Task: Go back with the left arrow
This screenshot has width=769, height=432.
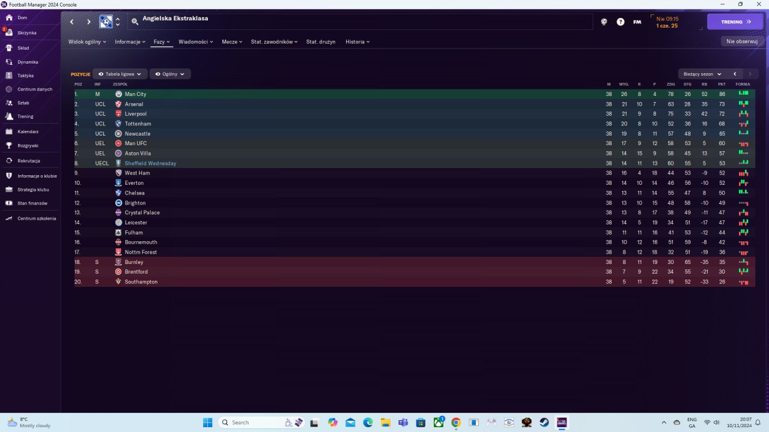Action: pos(71,22)
